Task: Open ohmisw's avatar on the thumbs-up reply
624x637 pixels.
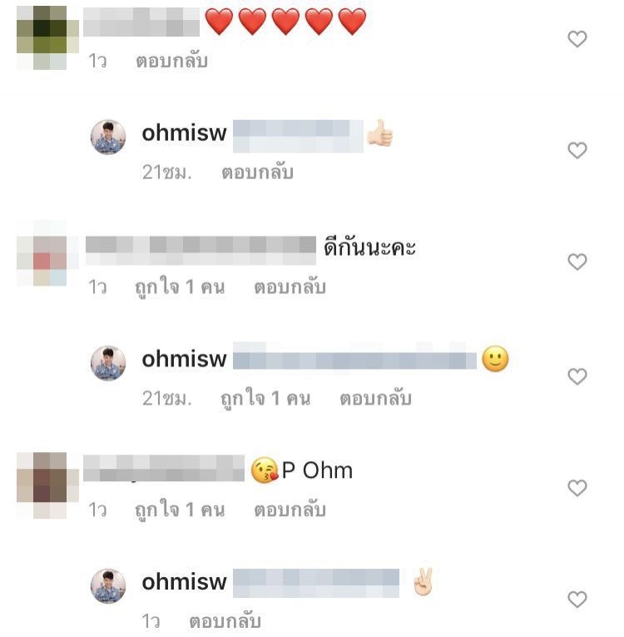Action: click(108, 137)
